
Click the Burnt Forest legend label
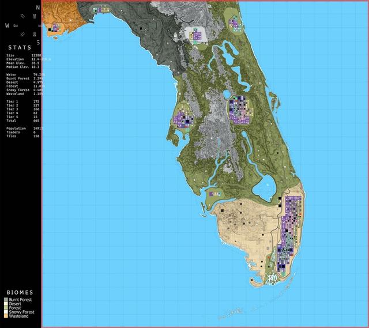(20, 300)
